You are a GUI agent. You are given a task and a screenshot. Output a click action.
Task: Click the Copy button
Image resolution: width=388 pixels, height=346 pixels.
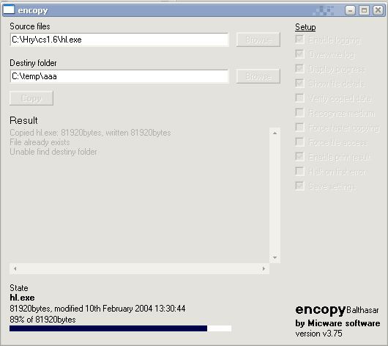[x=31, y=98]
